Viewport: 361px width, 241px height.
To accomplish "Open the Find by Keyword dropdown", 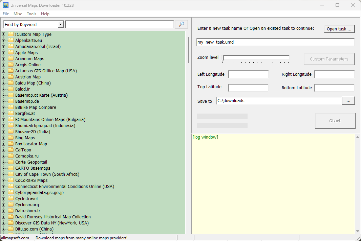I will pyautogui.click(x=61, y=24).
